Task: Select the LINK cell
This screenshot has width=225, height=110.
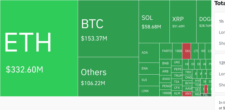Action: point(149,91)
